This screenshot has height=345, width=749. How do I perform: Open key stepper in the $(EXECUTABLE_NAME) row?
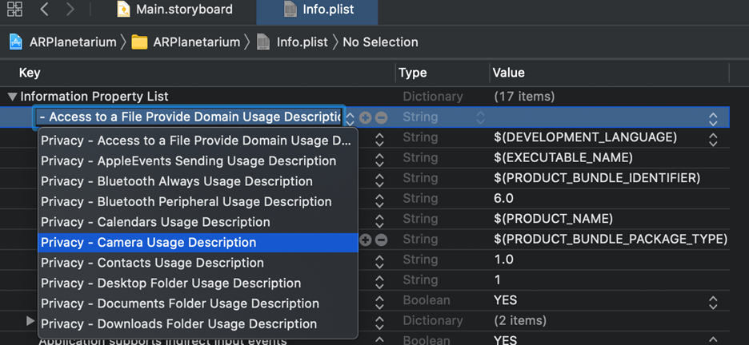pos(379,160)
